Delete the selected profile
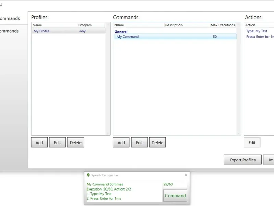Viewport: 274px width, 206px height. point(76,142)
